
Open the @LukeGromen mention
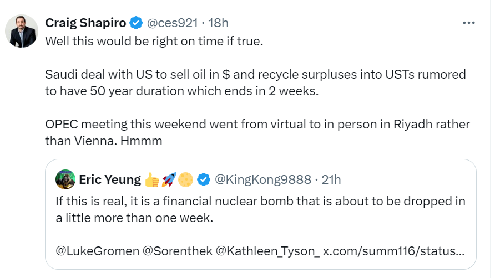click(96, 251)
